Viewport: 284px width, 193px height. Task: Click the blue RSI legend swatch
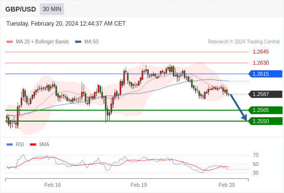point(10,145)
